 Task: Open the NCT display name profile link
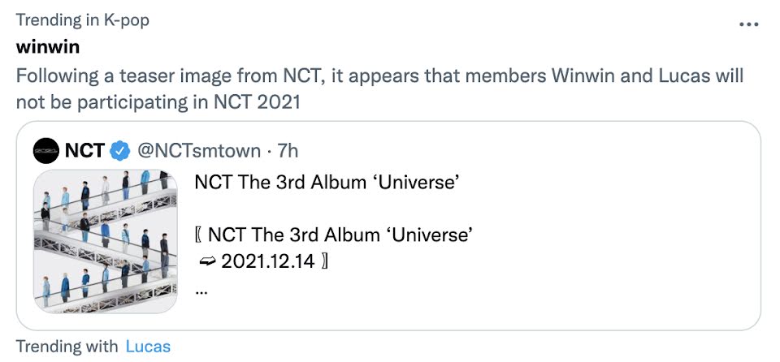click(84, 150)
